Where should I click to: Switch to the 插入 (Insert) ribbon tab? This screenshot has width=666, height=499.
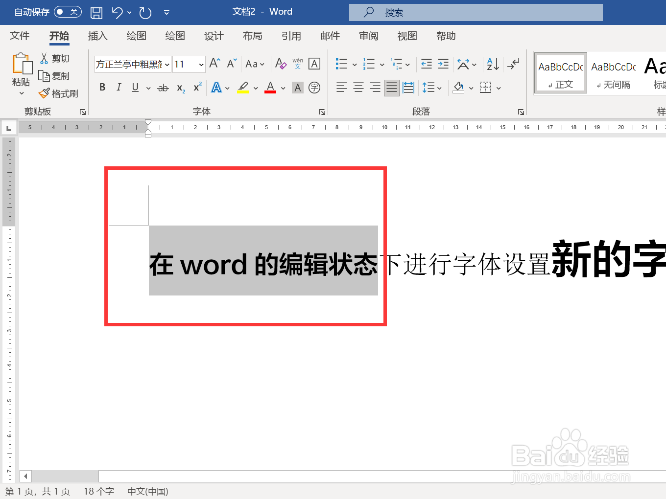click(97, 36)
